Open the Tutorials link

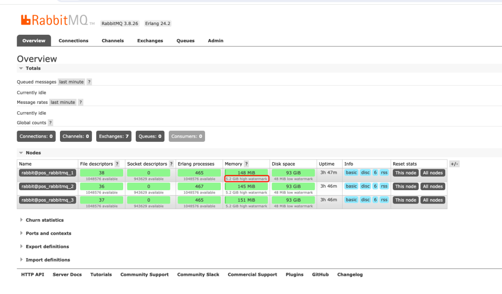pyautogui.click(x=101, y=275)
